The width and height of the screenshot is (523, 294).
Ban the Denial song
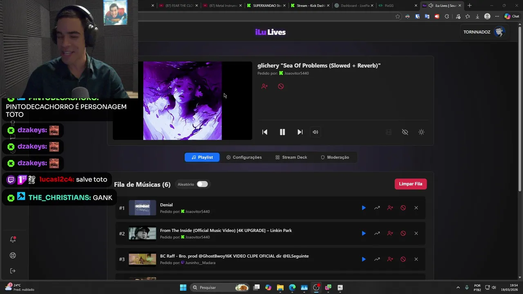point(403,208)
